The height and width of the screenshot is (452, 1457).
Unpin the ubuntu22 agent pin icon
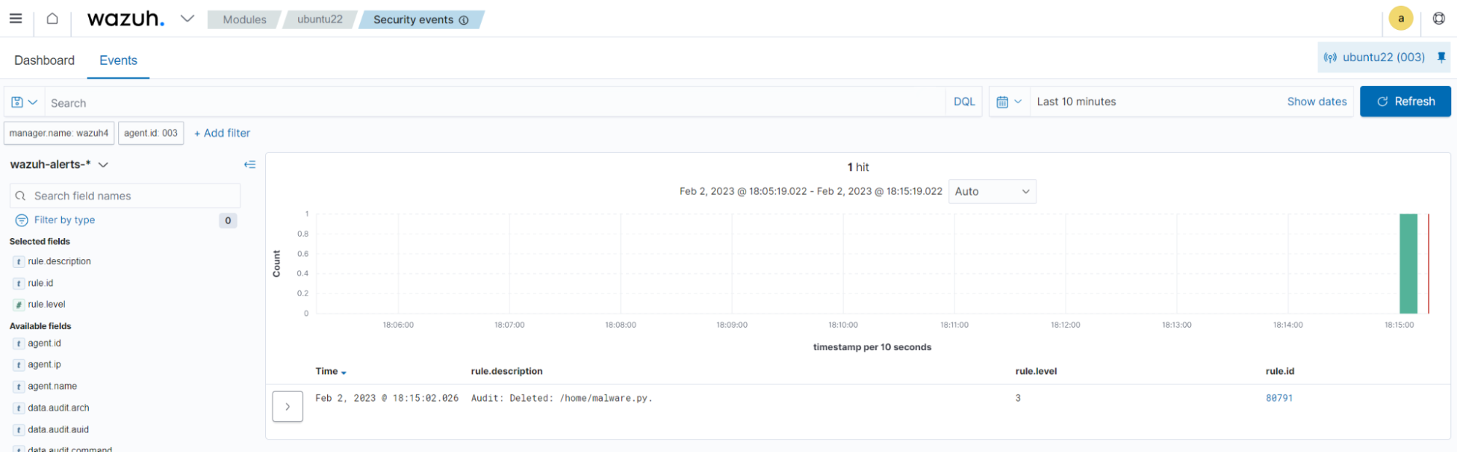click(x=1441, y=57)
